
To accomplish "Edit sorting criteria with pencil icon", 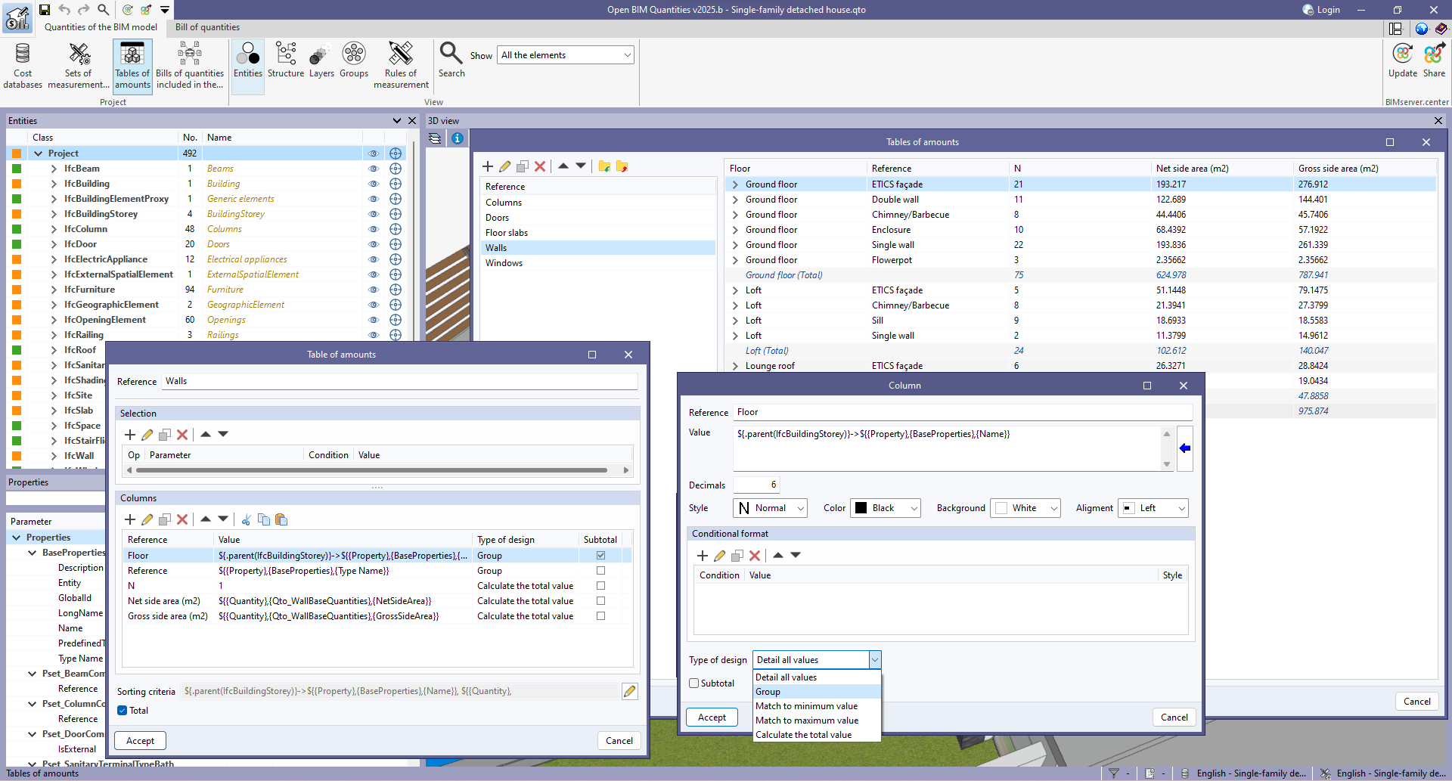I will pyautogui.click(x=629, y=691).
